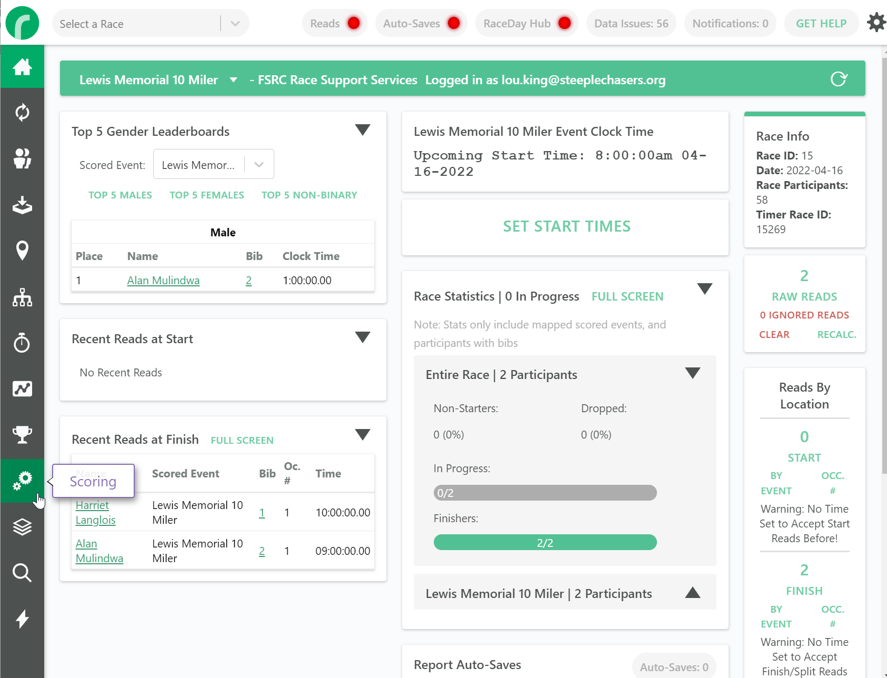Collapse the Recent Reads at Start panel
This screenshot has height=678, width=887.
pyautogui.click(x=363, y=337)
